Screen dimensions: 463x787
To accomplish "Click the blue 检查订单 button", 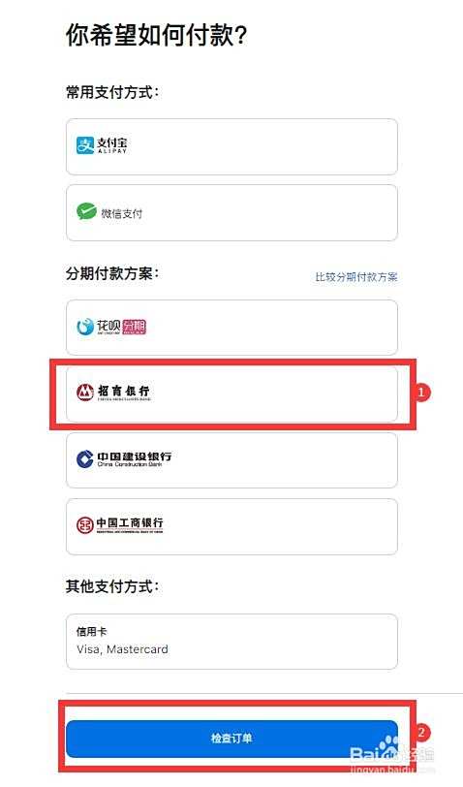I will 231,739.
